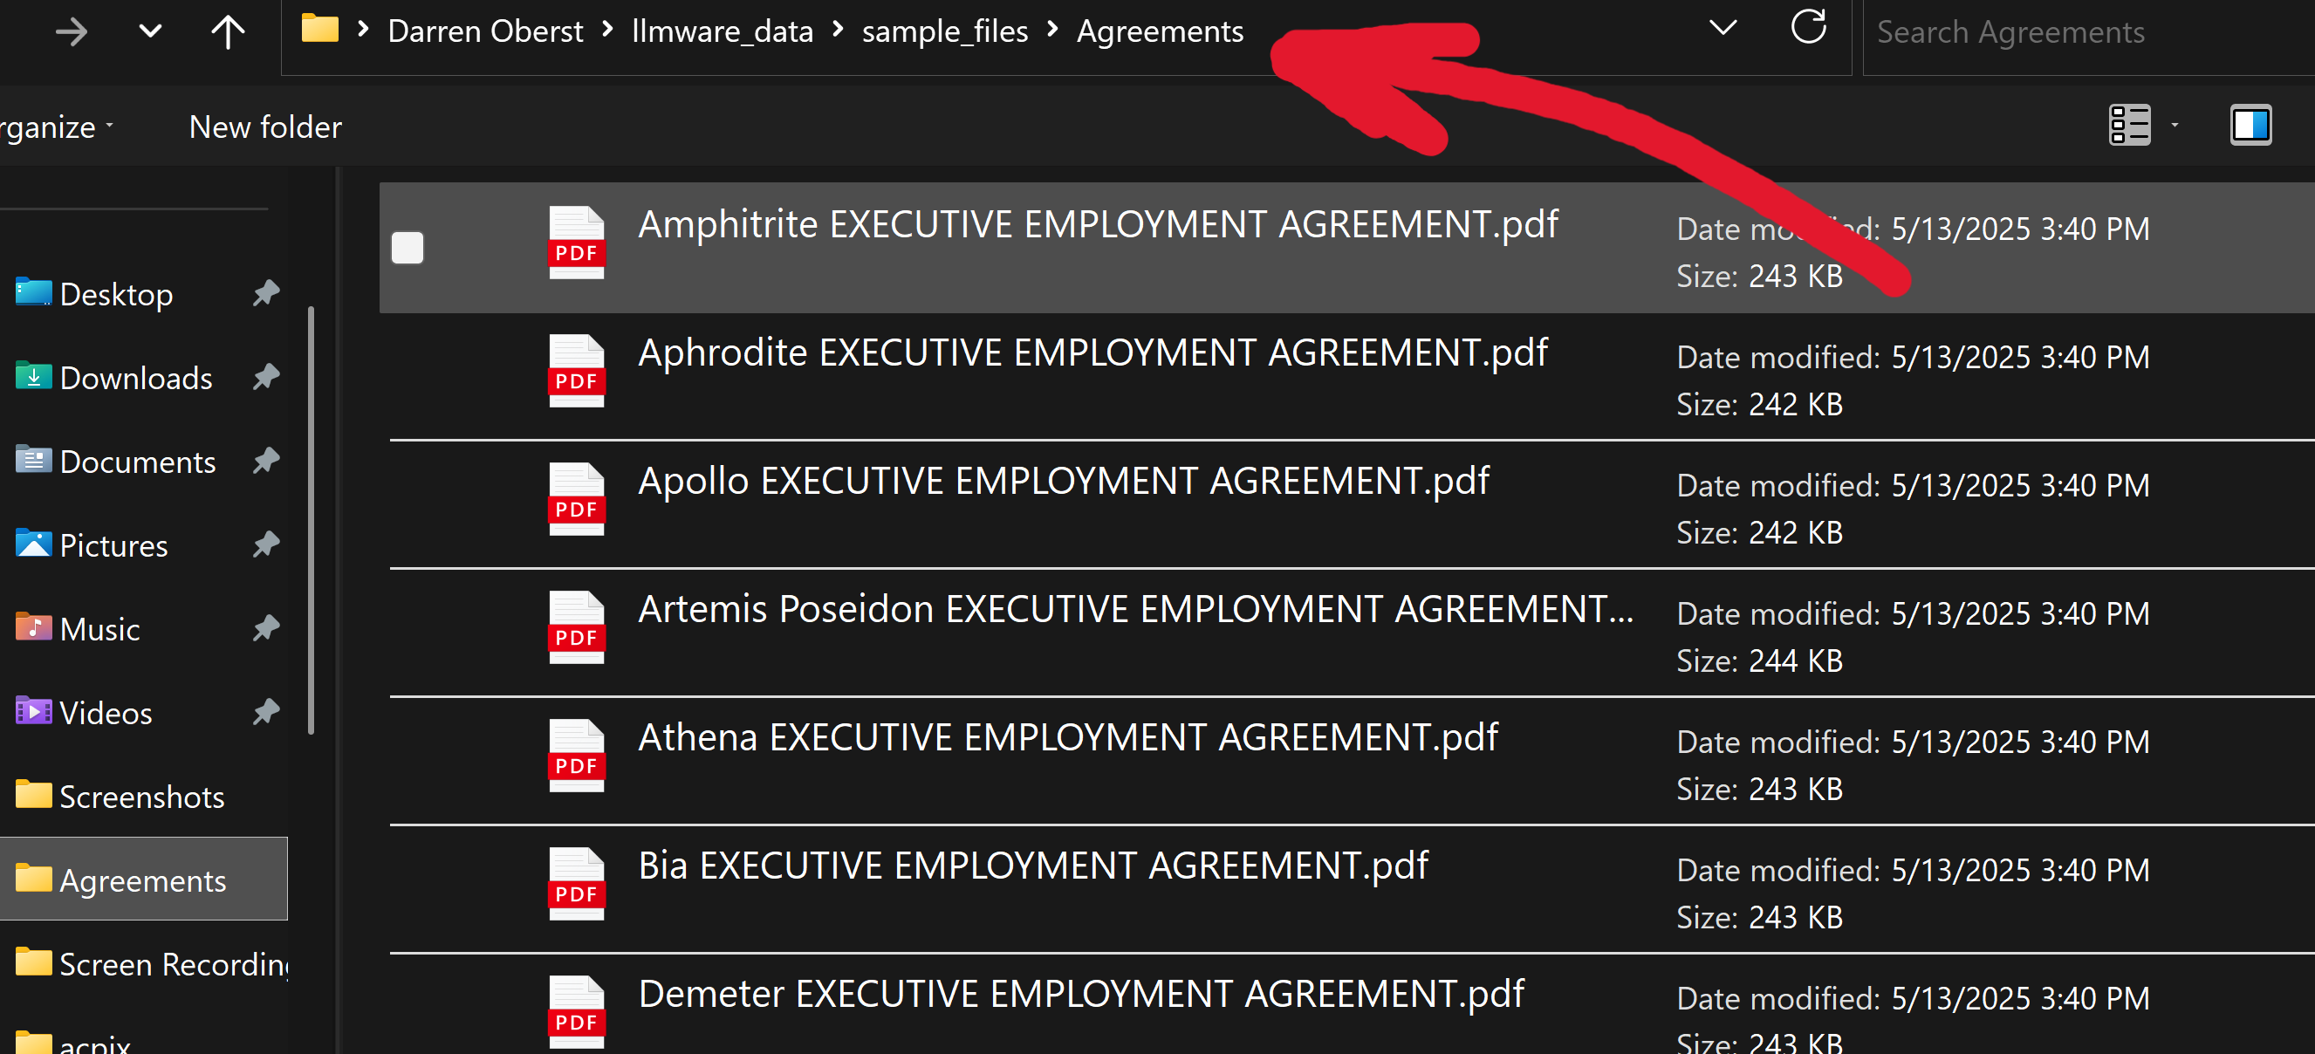
Task: Toggle the preview pane icon
Action: 2250,125
